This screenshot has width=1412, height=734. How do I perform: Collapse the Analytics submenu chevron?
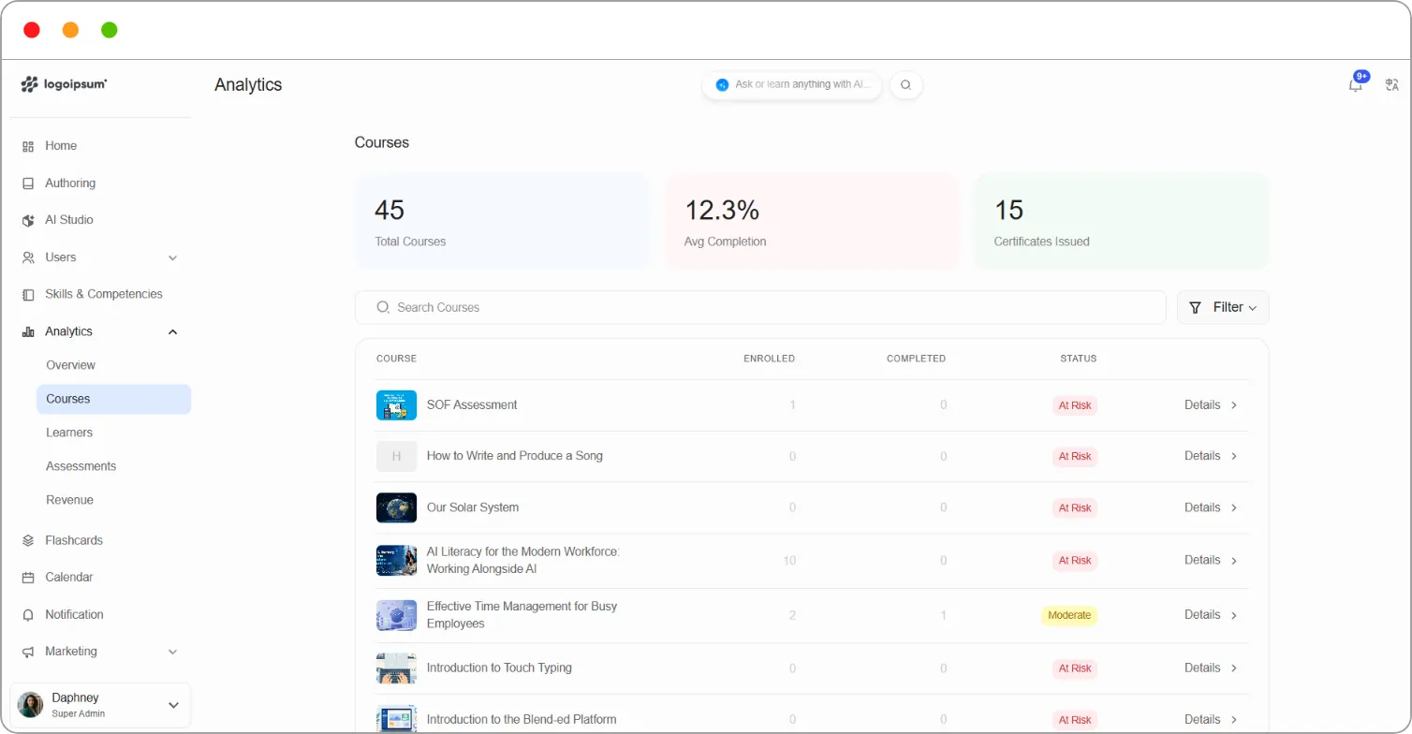point(172,331)
